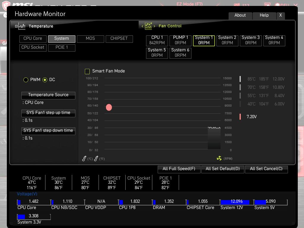
Task: Close Hardware Monitor with X
Action: click(281, 15)
